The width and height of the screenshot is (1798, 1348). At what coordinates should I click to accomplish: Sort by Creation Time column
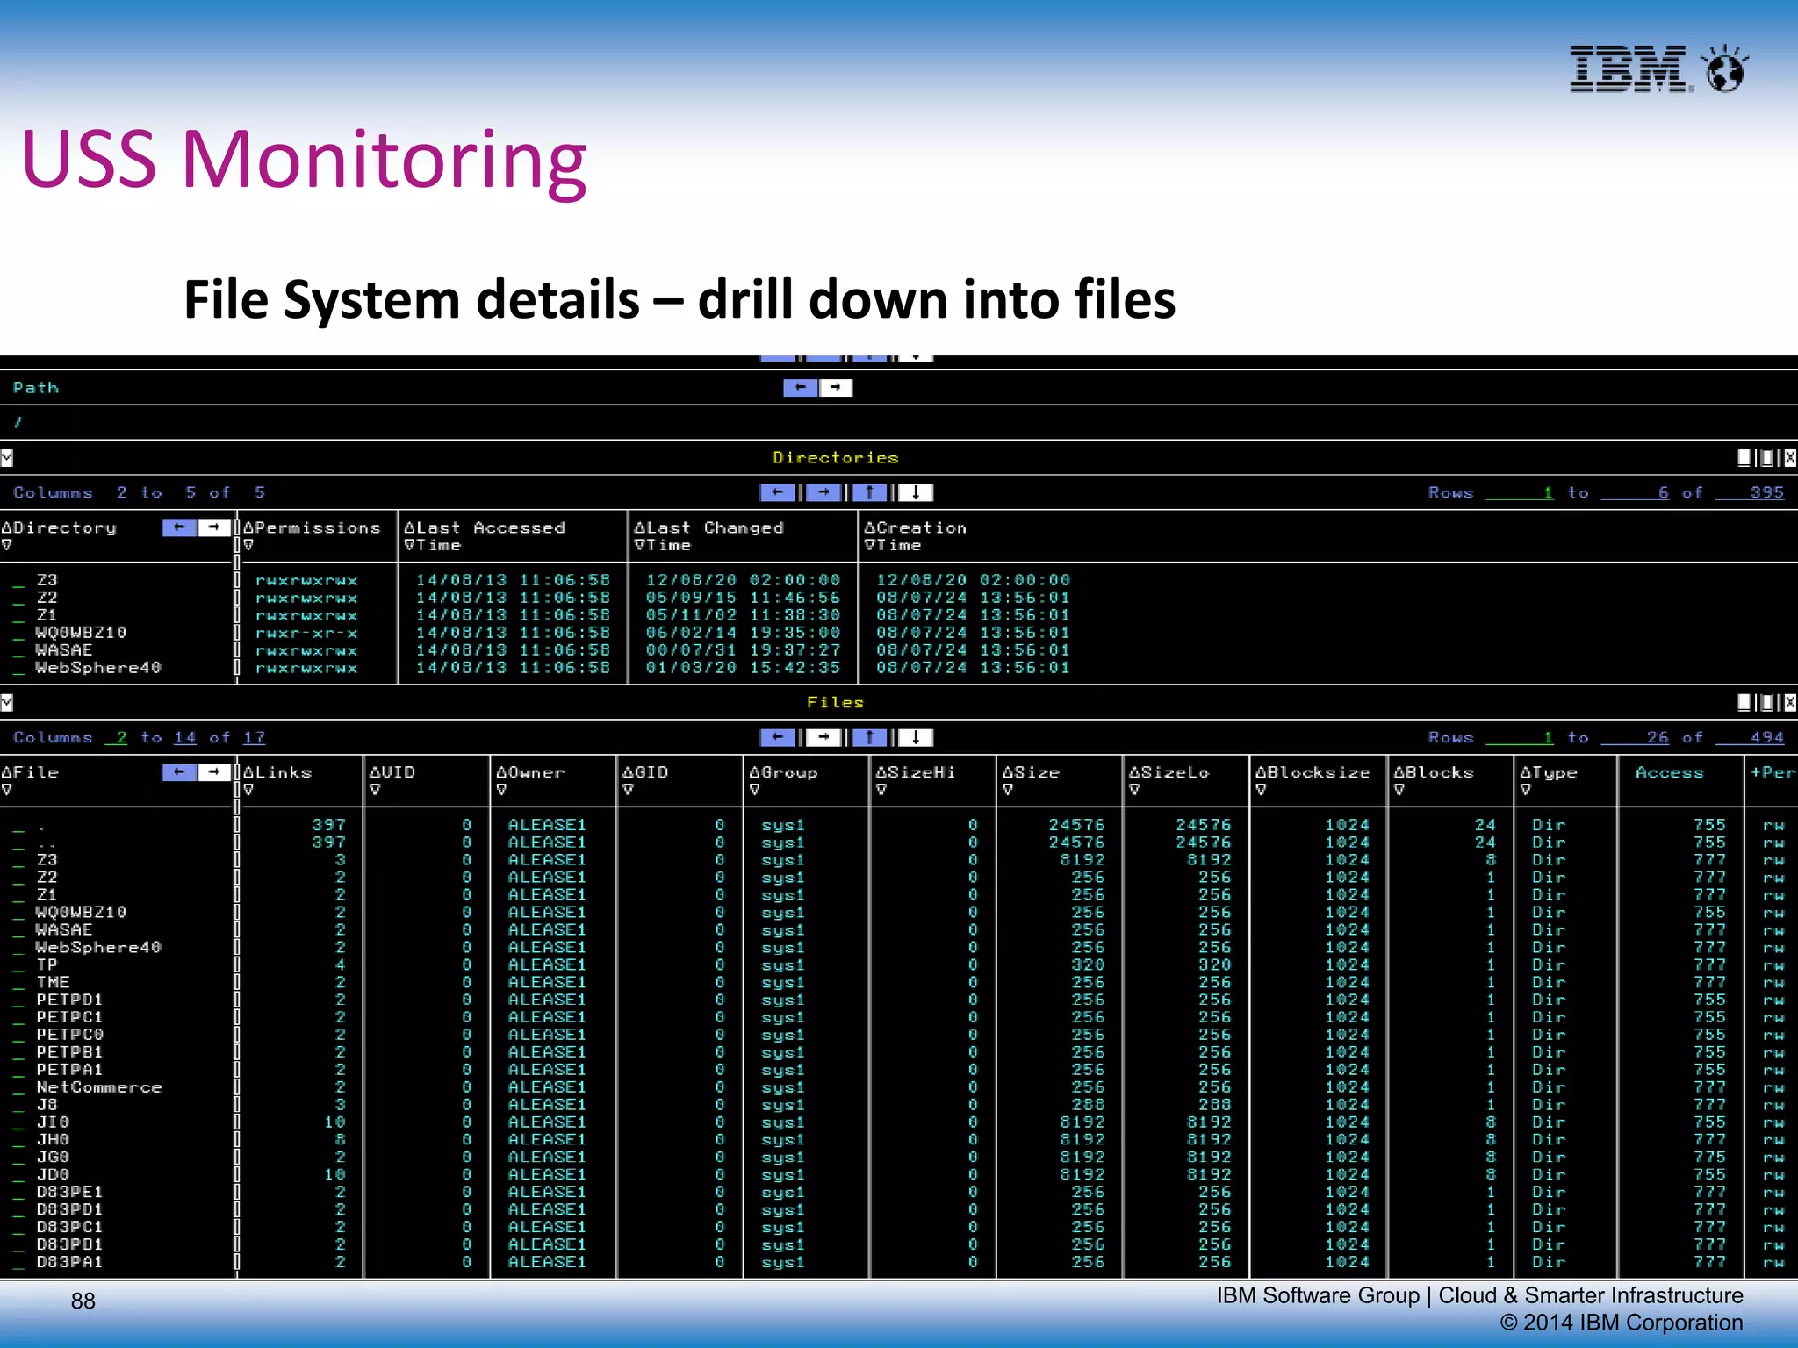click(x=915, y=535)
